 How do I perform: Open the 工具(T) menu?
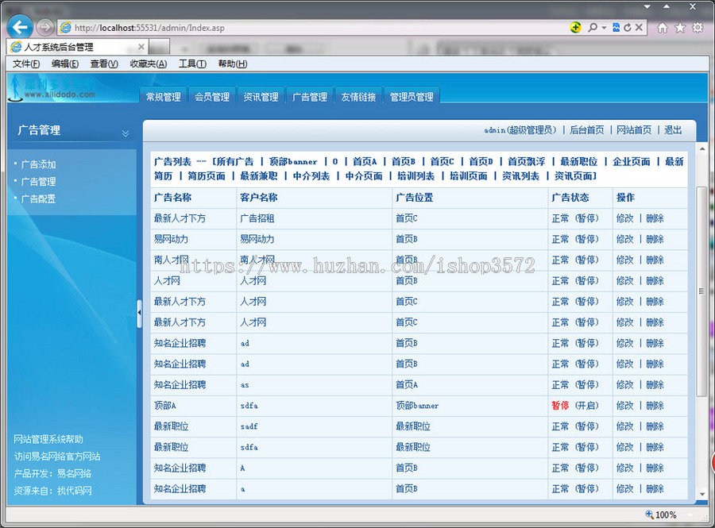click(192, 64)
